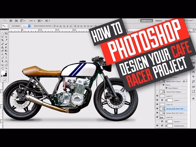Select the Levels 1 layer mask thumbnail
Image resolution: width=196 pixels, height=147 pixels.
pos(170,100)
